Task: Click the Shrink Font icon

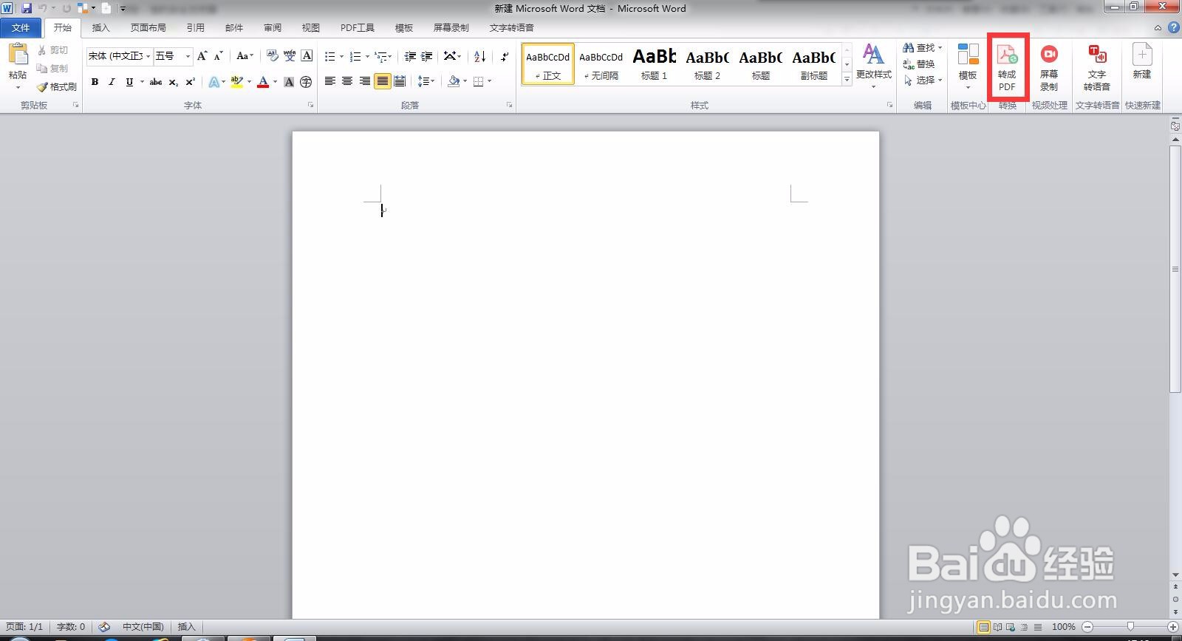Action: click(218, 56)
